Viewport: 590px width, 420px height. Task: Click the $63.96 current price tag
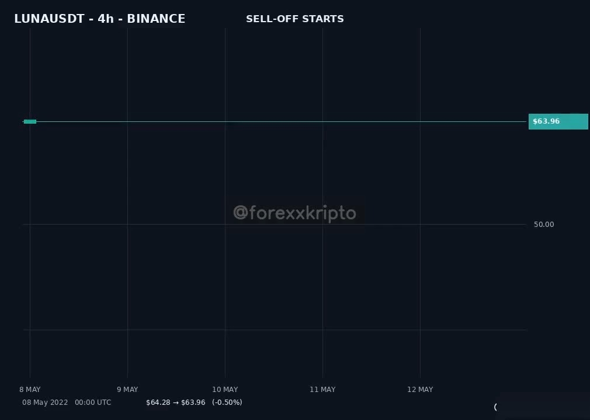click(558, 121)
